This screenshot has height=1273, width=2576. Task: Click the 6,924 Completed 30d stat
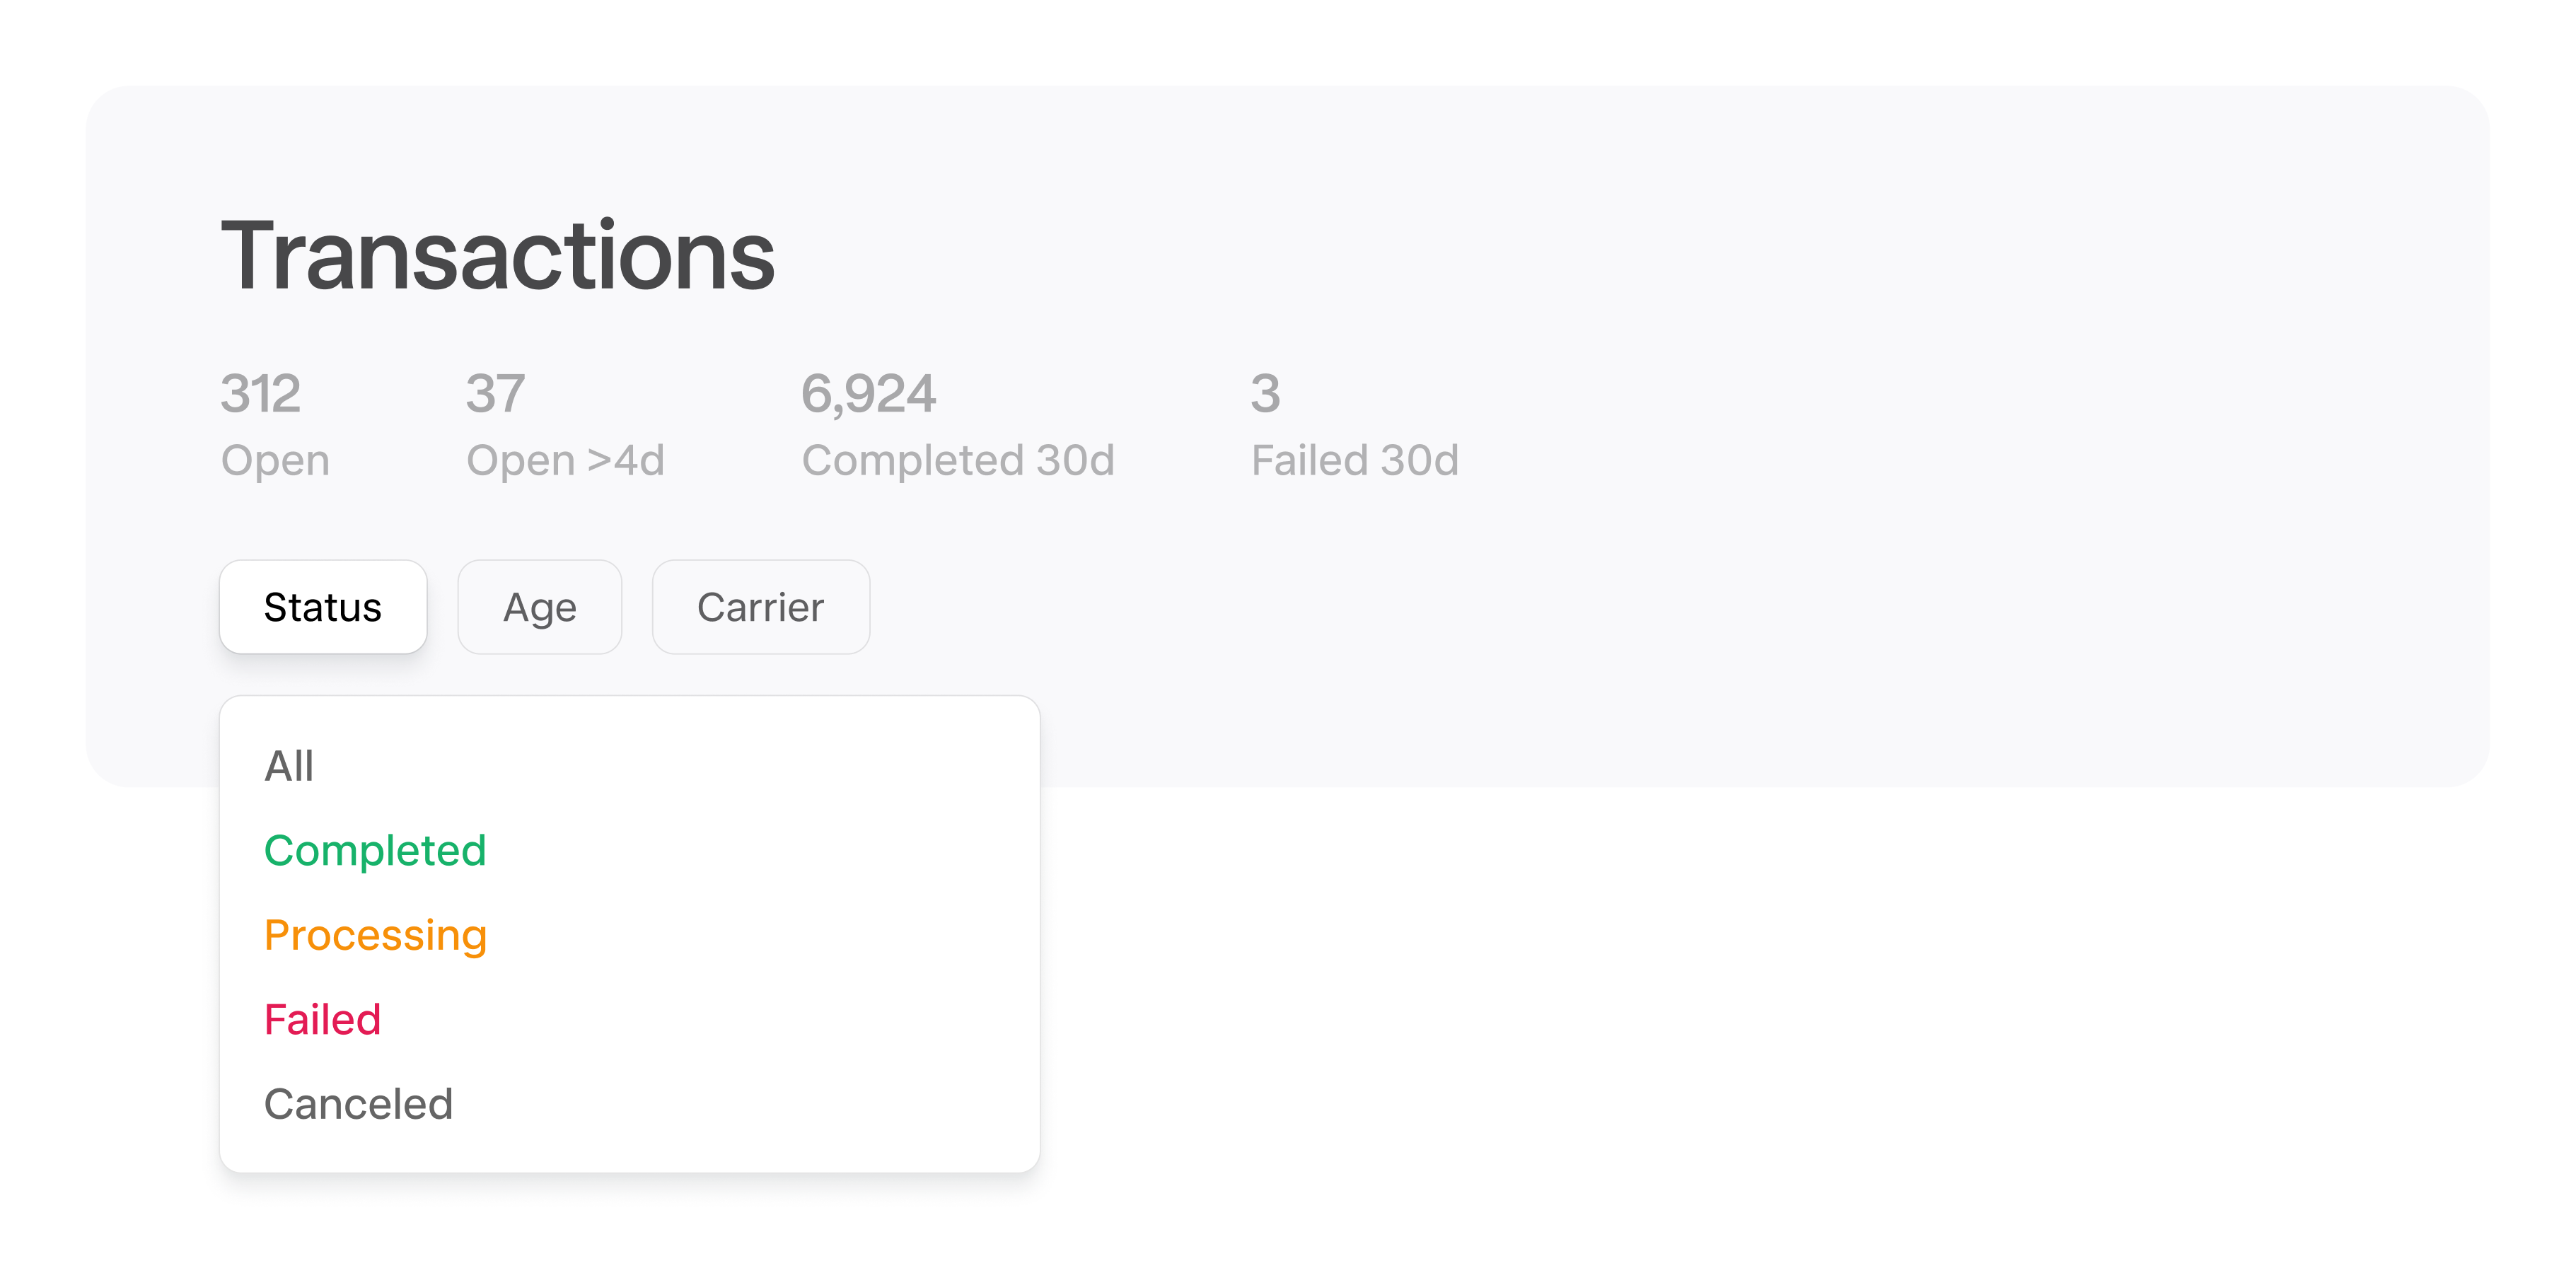pyautogui.click(x=958, y=424)
